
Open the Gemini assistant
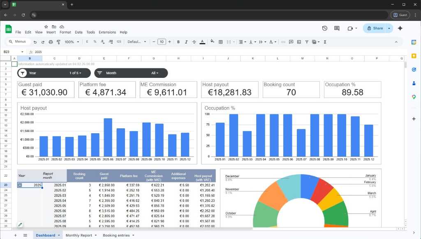(400, 28)
